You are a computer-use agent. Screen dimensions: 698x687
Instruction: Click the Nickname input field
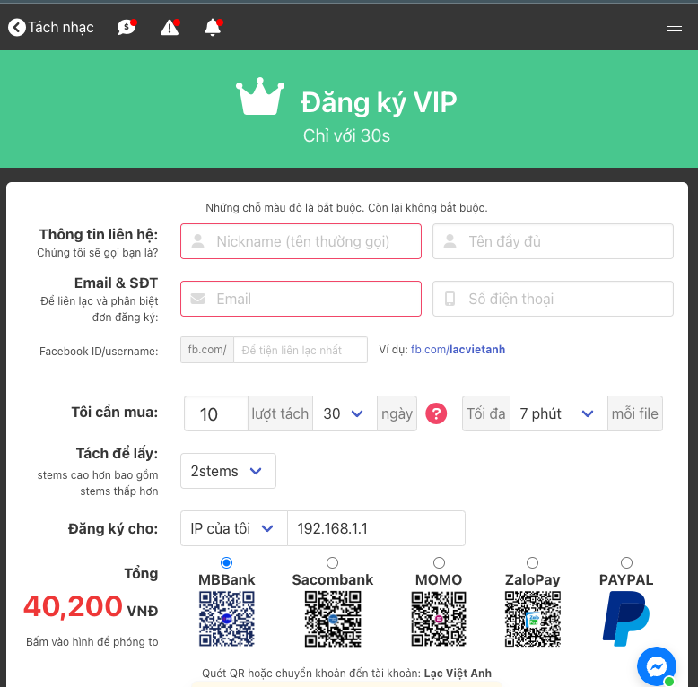(x=301, y=241)
